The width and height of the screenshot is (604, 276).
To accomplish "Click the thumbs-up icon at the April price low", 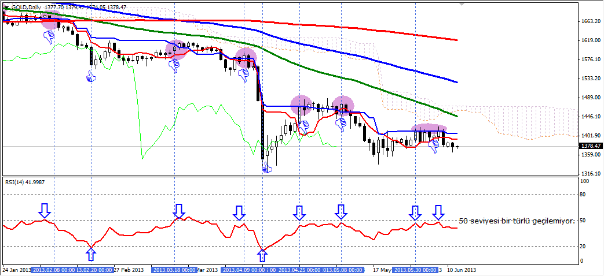I will pyautogui.click(x=266, y=167).
